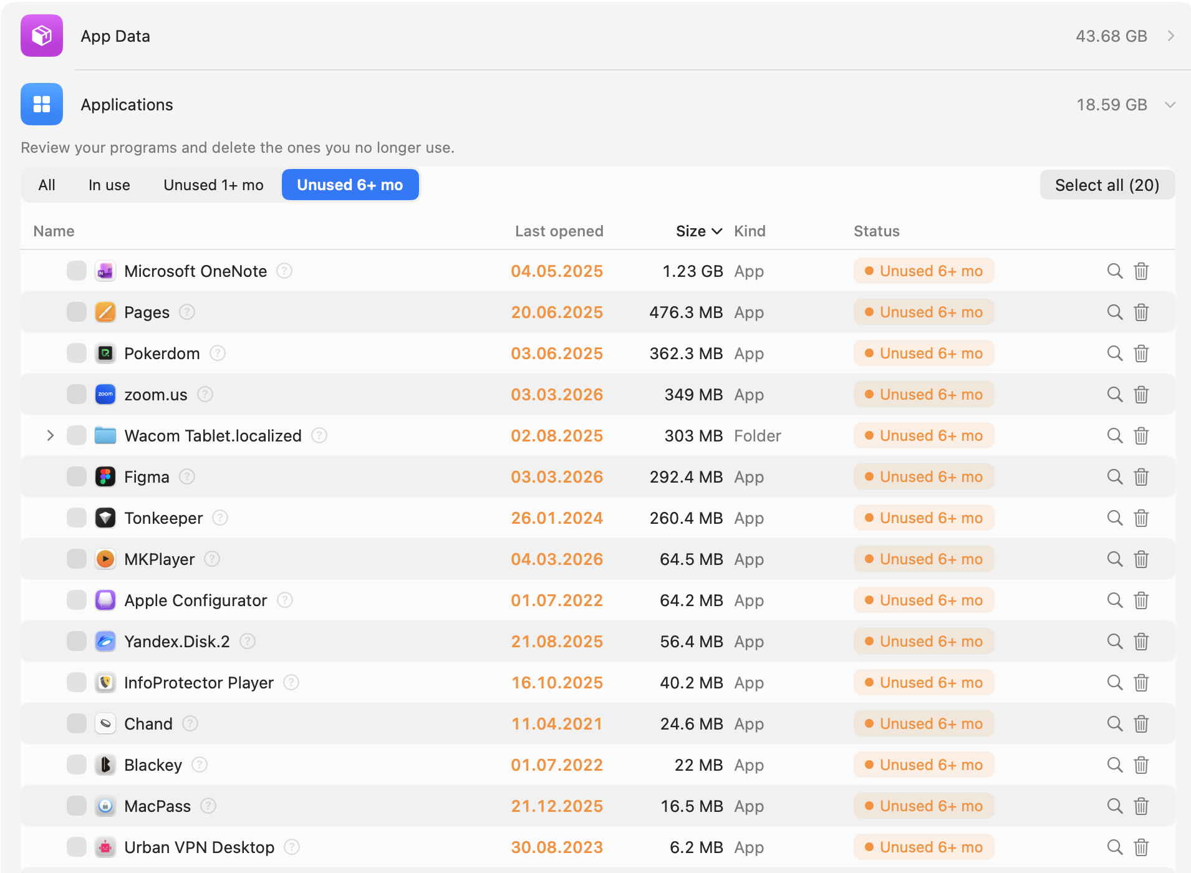Select the Pages checkbox
Viewport: 1191px width, 873px height.
(x=77, y=312)
